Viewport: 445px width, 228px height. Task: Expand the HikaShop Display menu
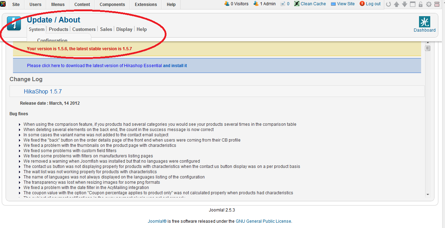[124, 30]
